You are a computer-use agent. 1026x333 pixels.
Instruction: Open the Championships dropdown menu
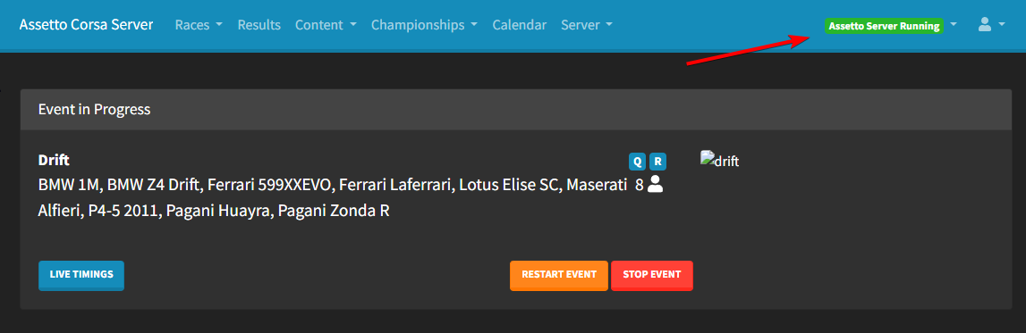tap(425, 25)
